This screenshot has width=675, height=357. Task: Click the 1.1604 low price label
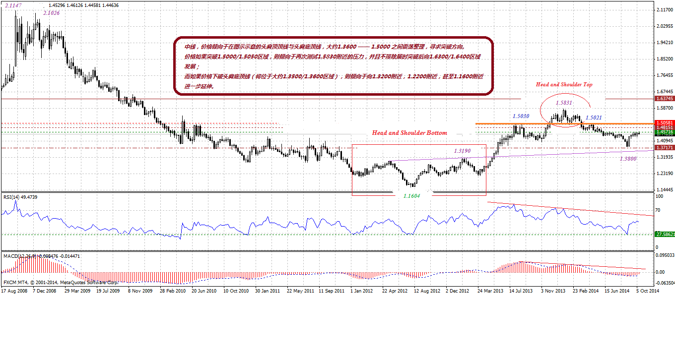pyautogui.click(x=411, y=196)
